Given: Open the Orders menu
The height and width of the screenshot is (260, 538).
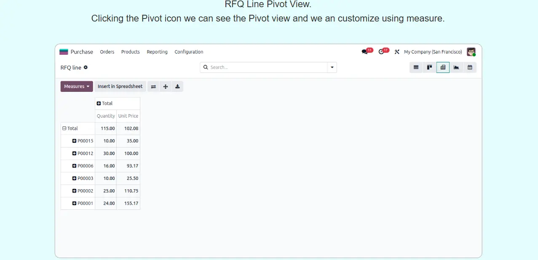Looking at the screenshot, I should click(107, 52).
